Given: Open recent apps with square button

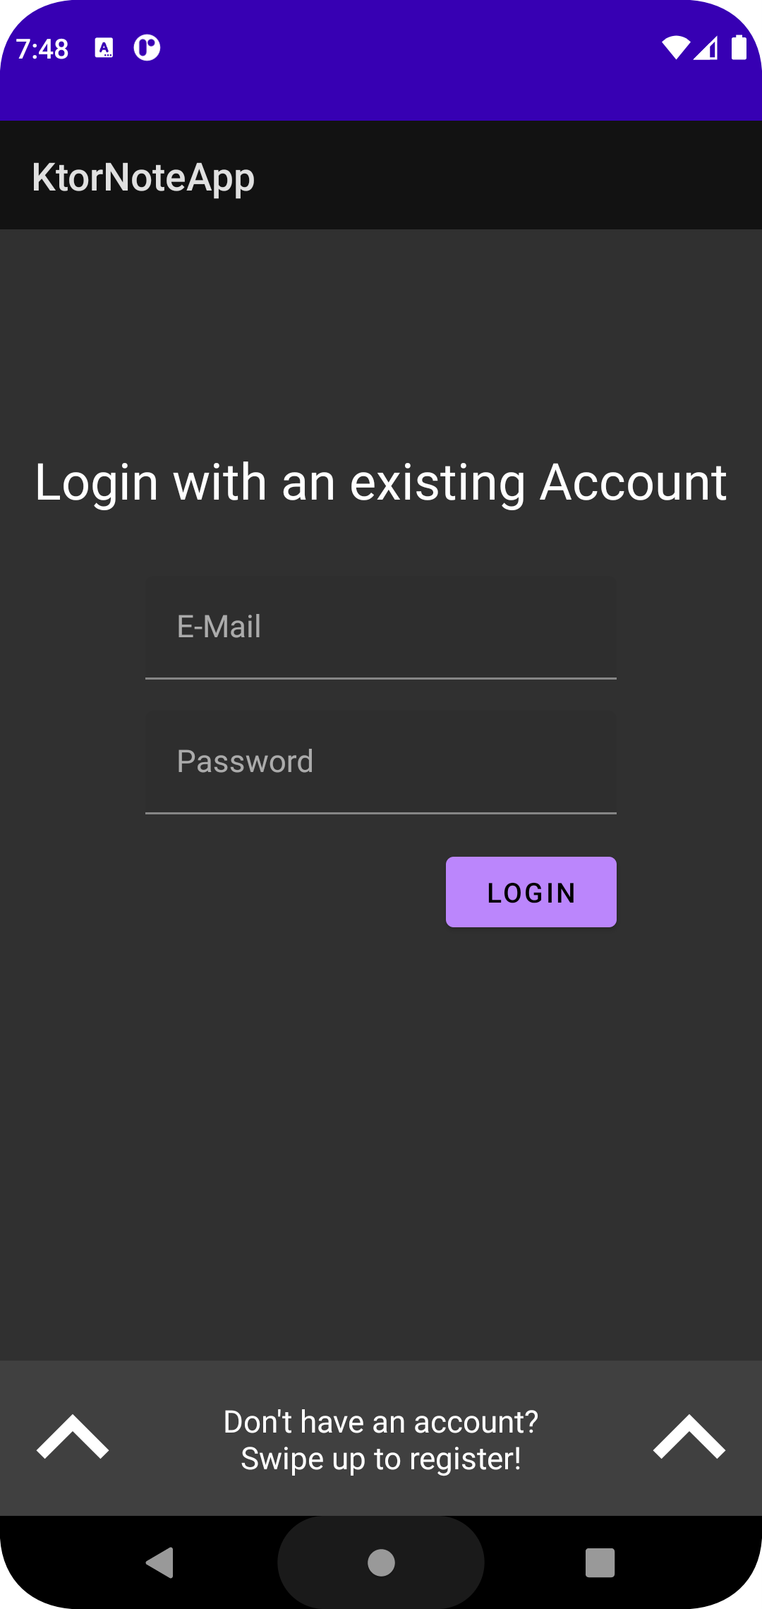Looking at the screenshot, I should click(x=600, y=1562).
